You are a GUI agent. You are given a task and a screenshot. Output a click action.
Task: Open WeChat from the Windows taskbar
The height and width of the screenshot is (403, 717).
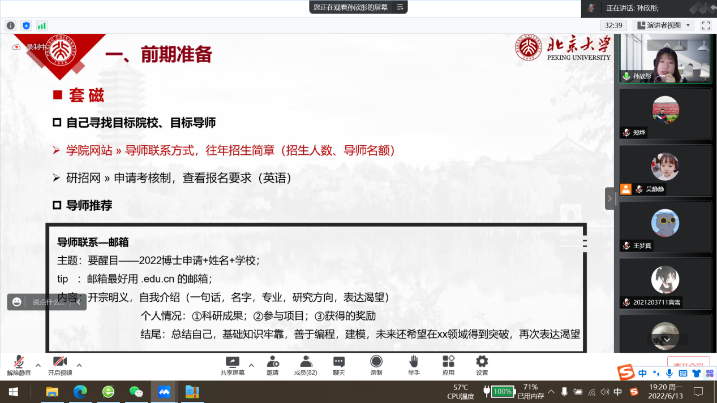pyautogui.click(x=136, y=391)
